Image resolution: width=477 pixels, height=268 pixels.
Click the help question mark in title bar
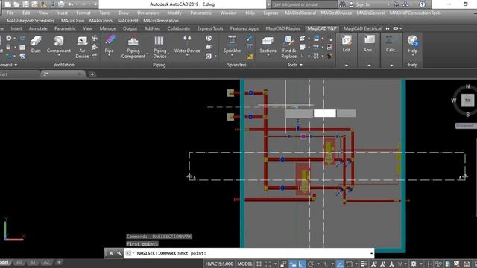423,4
